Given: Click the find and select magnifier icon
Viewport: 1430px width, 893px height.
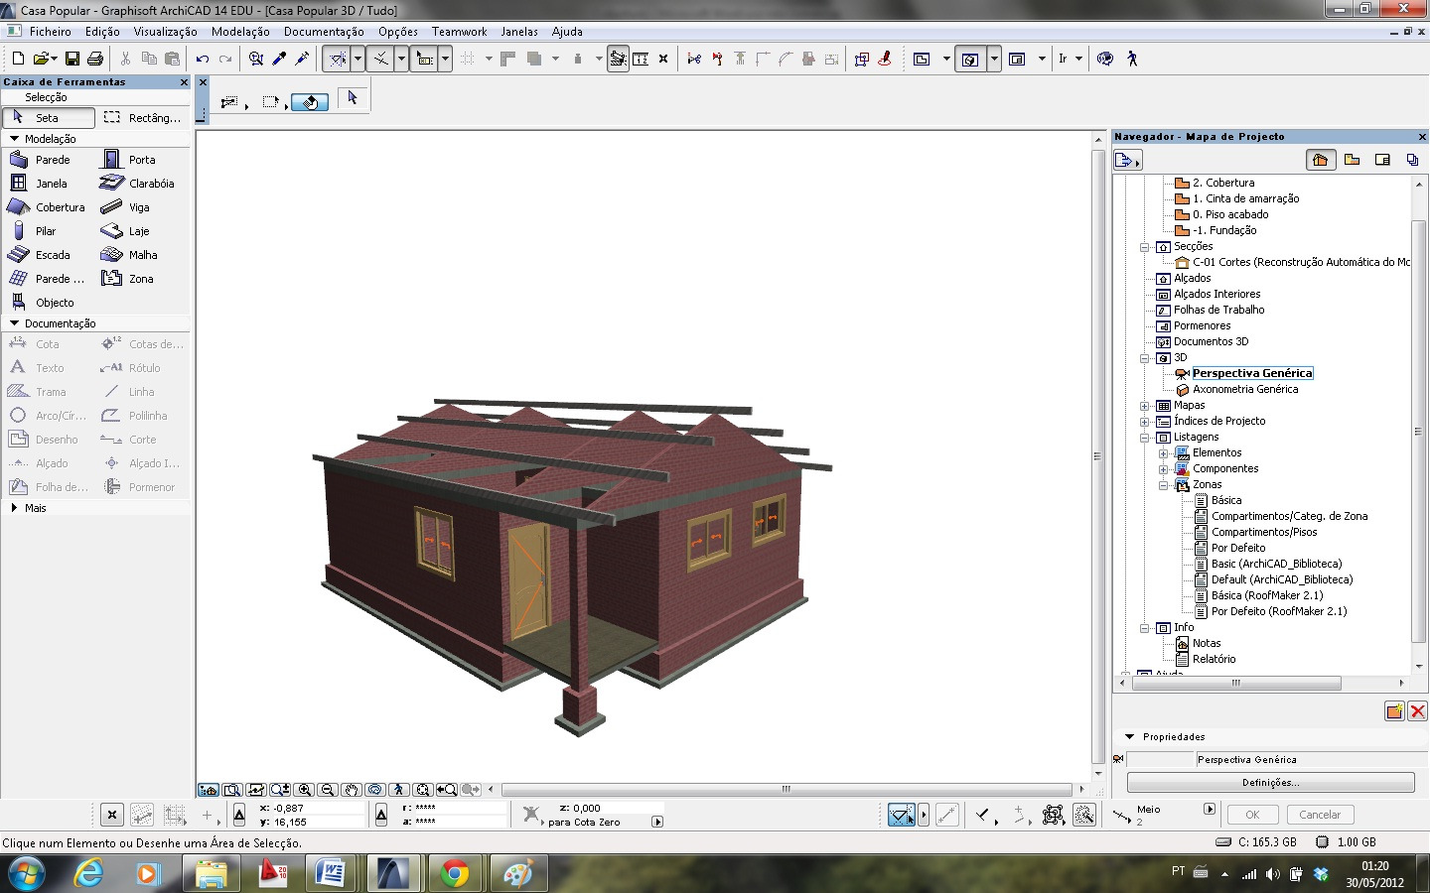Looking at the screenshot, I should 256,59.
